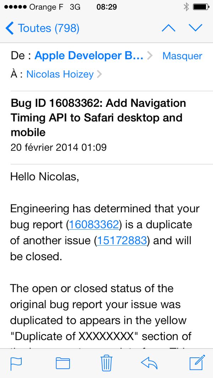Expand chevron next to Nicolas Hoizey

[x=99, y=74]
